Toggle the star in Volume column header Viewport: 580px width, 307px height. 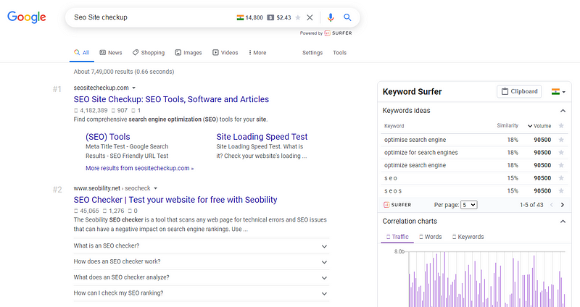point(561,125)
